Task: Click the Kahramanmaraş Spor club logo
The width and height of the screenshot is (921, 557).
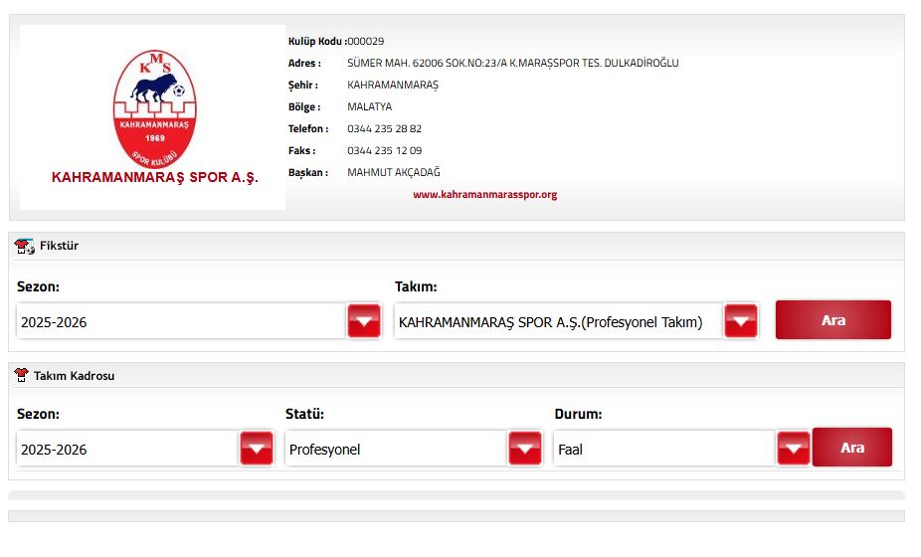Action: pos(155,109)
